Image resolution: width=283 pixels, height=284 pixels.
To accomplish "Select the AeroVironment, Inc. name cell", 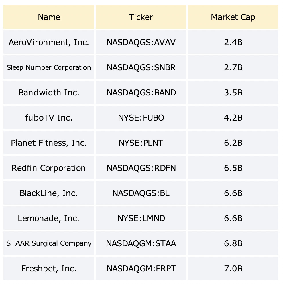I will click(49, 42).
